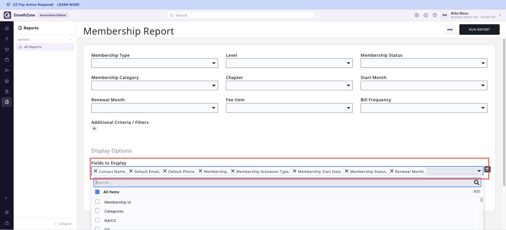
Task: Select All Reports in sidebar
Action: [x=45, y=47]
